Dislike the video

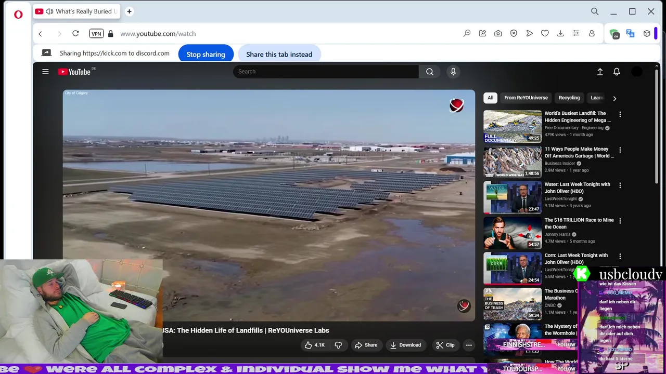point(338,345)
